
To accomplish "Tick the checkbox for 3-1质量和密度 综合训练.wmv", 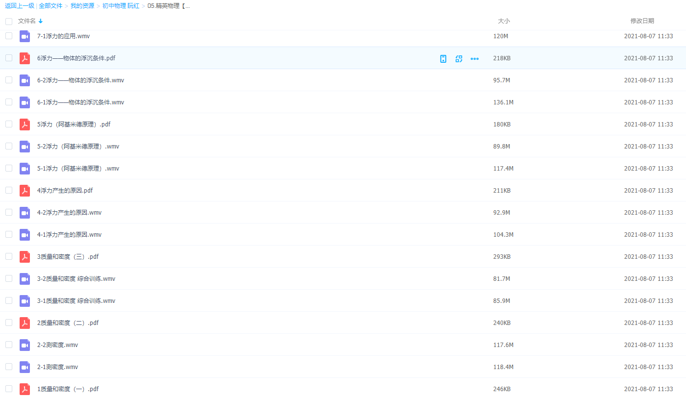I will pos(9,300).
